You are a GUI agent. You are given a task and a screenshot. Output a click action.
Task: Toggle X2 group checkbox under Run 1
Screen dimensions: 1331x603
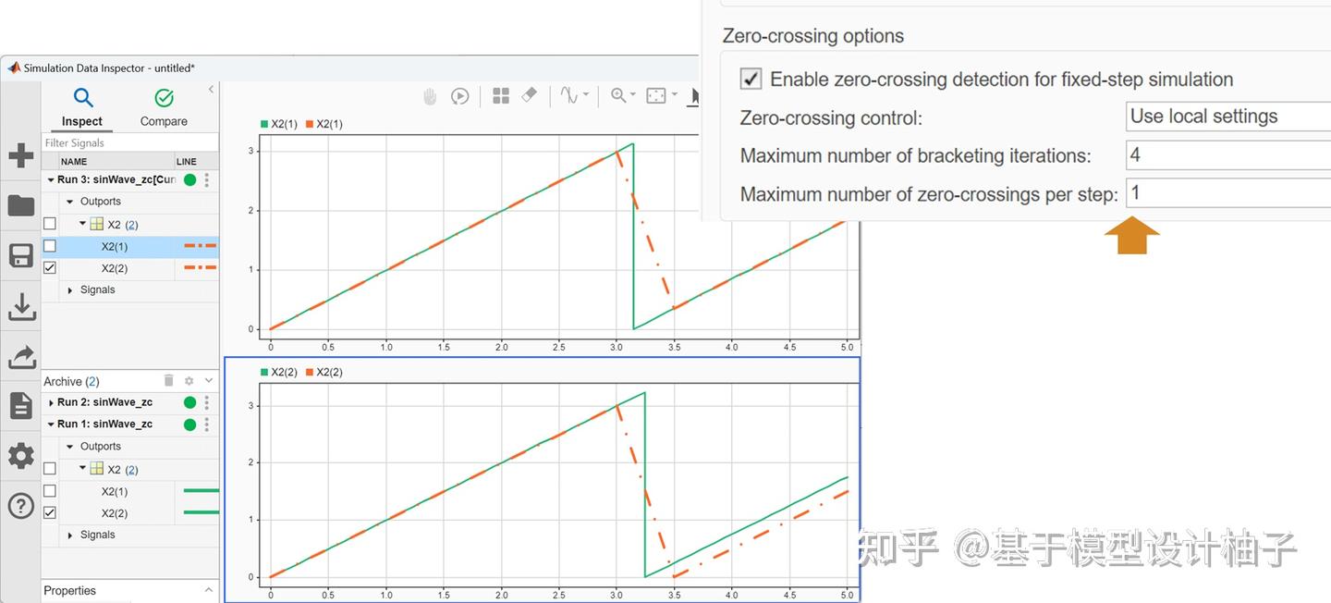coord(50,469)
